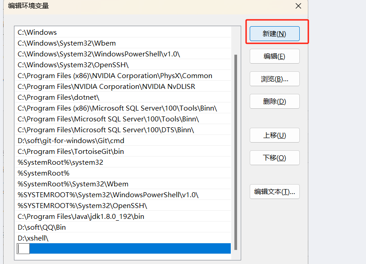Click the 删除(D) button

(274, 102)
